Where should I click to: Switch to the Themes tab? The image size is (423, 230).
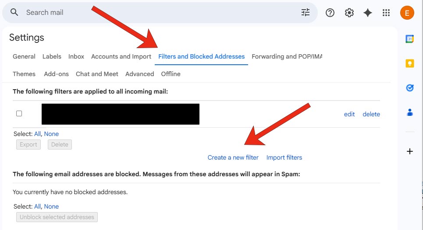(24, 74)
